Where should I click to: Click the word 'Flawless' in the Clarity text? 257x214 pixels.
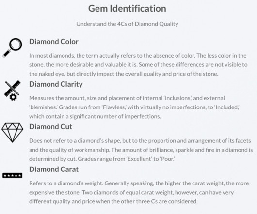(x=114, y=107)
